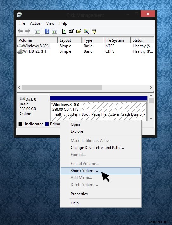Sort by the Status column header

point(142,40)
